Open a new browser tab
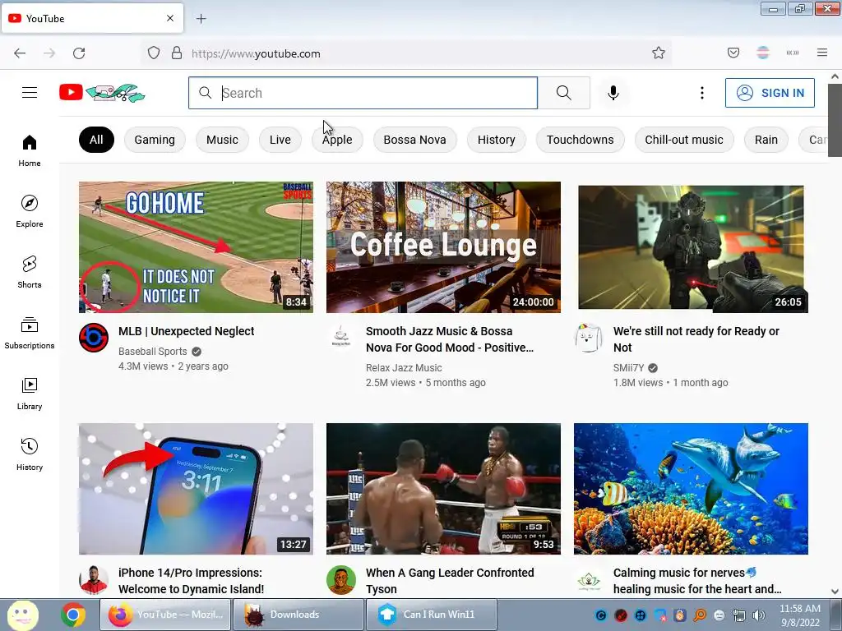 (201, 19)
